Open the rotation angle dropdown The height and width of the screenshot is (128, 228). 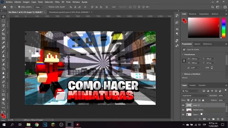point(198,68)
